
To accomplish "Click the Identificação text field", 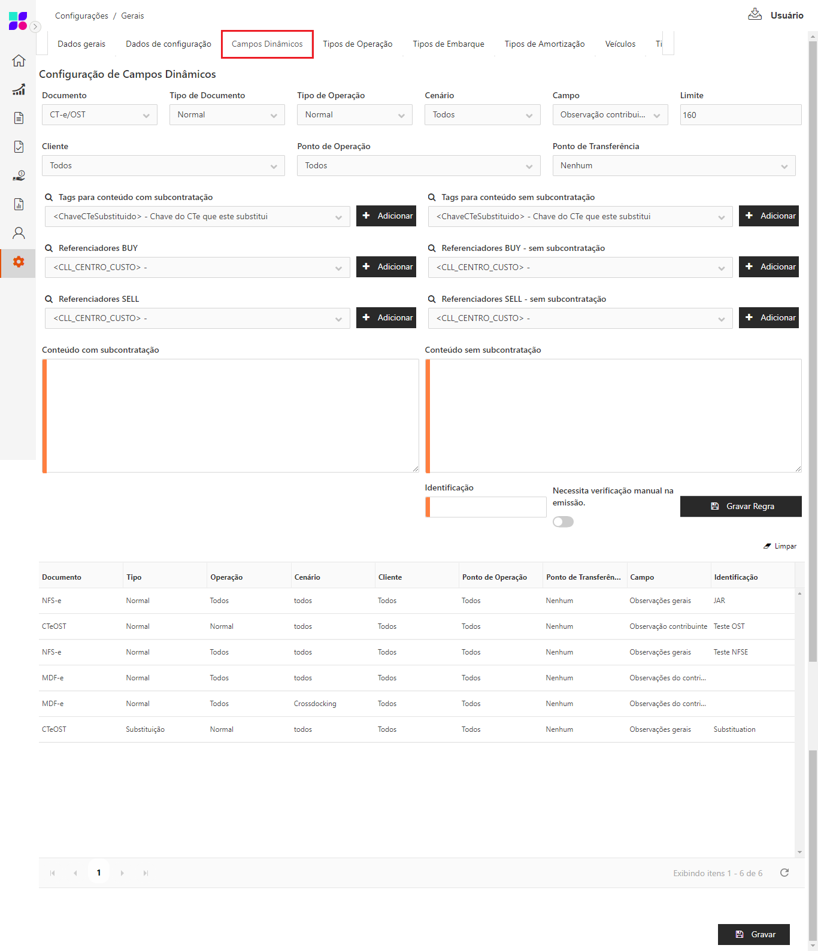I will [487, 507].
